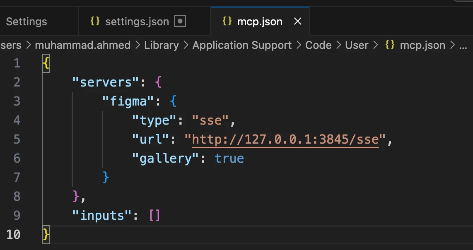
Task: Close the mcp.json tab
Action: (x=298, y=22)
